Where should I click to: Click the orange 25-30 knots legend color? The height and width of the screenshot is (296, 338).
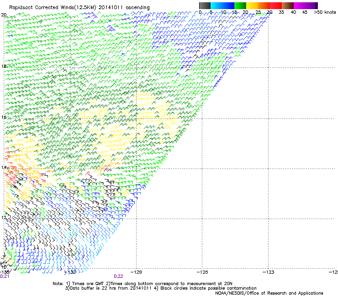click(264, 5)
